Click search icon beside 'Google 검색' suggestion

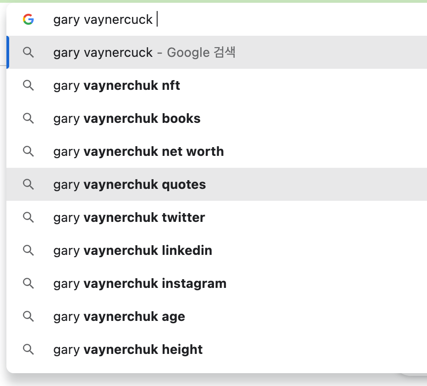(28, 52)
